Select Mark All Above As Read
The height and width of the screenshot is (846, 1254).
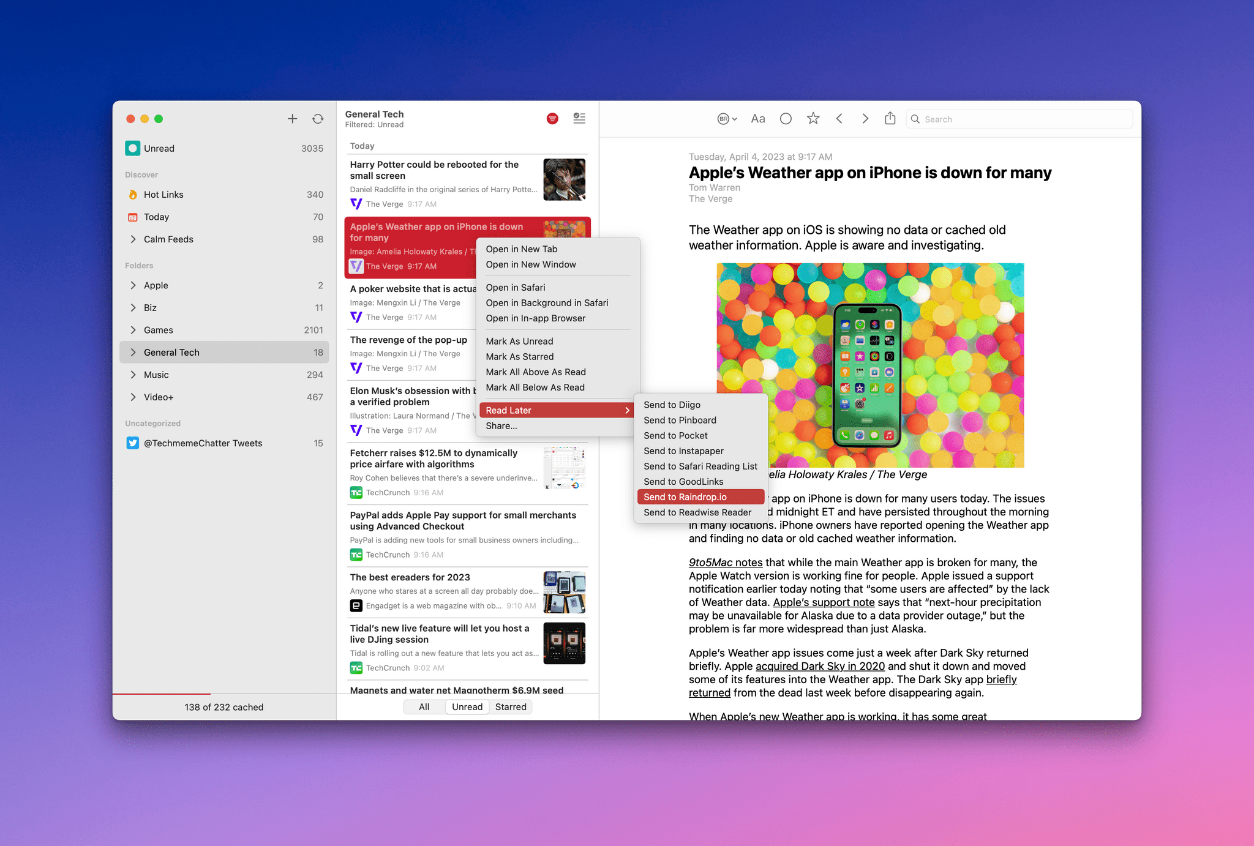[x=557, y=372]
